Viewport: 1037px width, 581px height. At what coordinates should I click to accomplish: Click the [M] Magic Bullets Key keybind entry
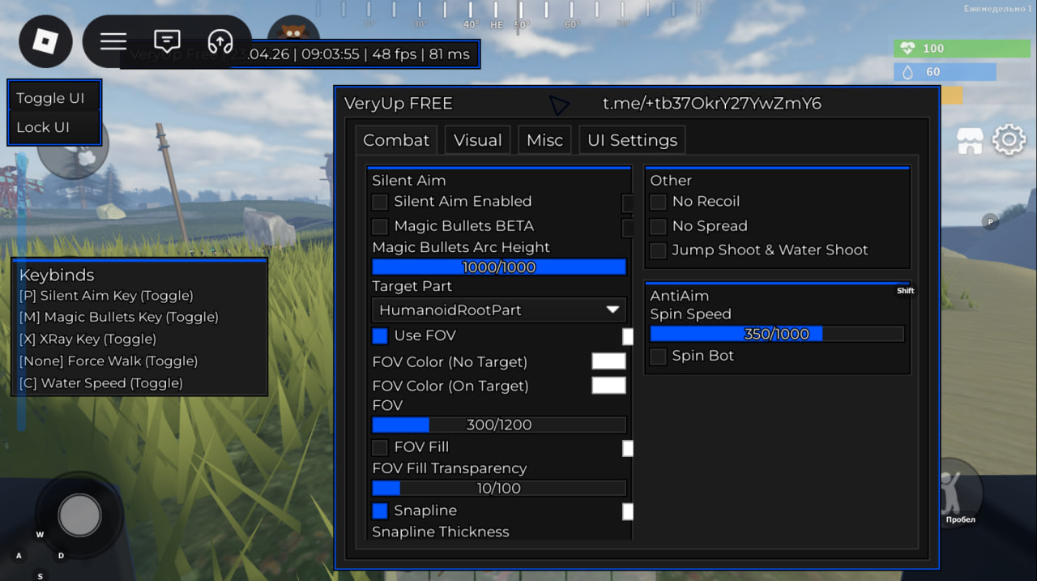(x=118, y=317)
